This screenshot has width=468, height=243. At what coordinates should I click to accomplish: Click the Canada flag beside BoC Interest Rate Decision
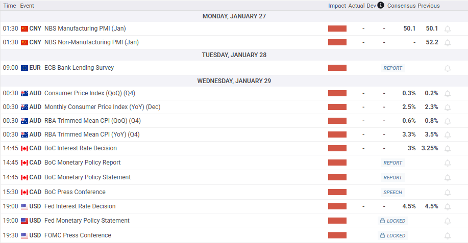tap(24, 148)
